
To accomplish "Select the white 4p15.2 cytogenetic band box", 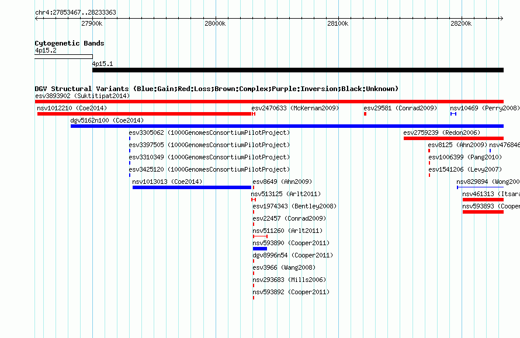I will pyautogui.click(x=64, y=57).
